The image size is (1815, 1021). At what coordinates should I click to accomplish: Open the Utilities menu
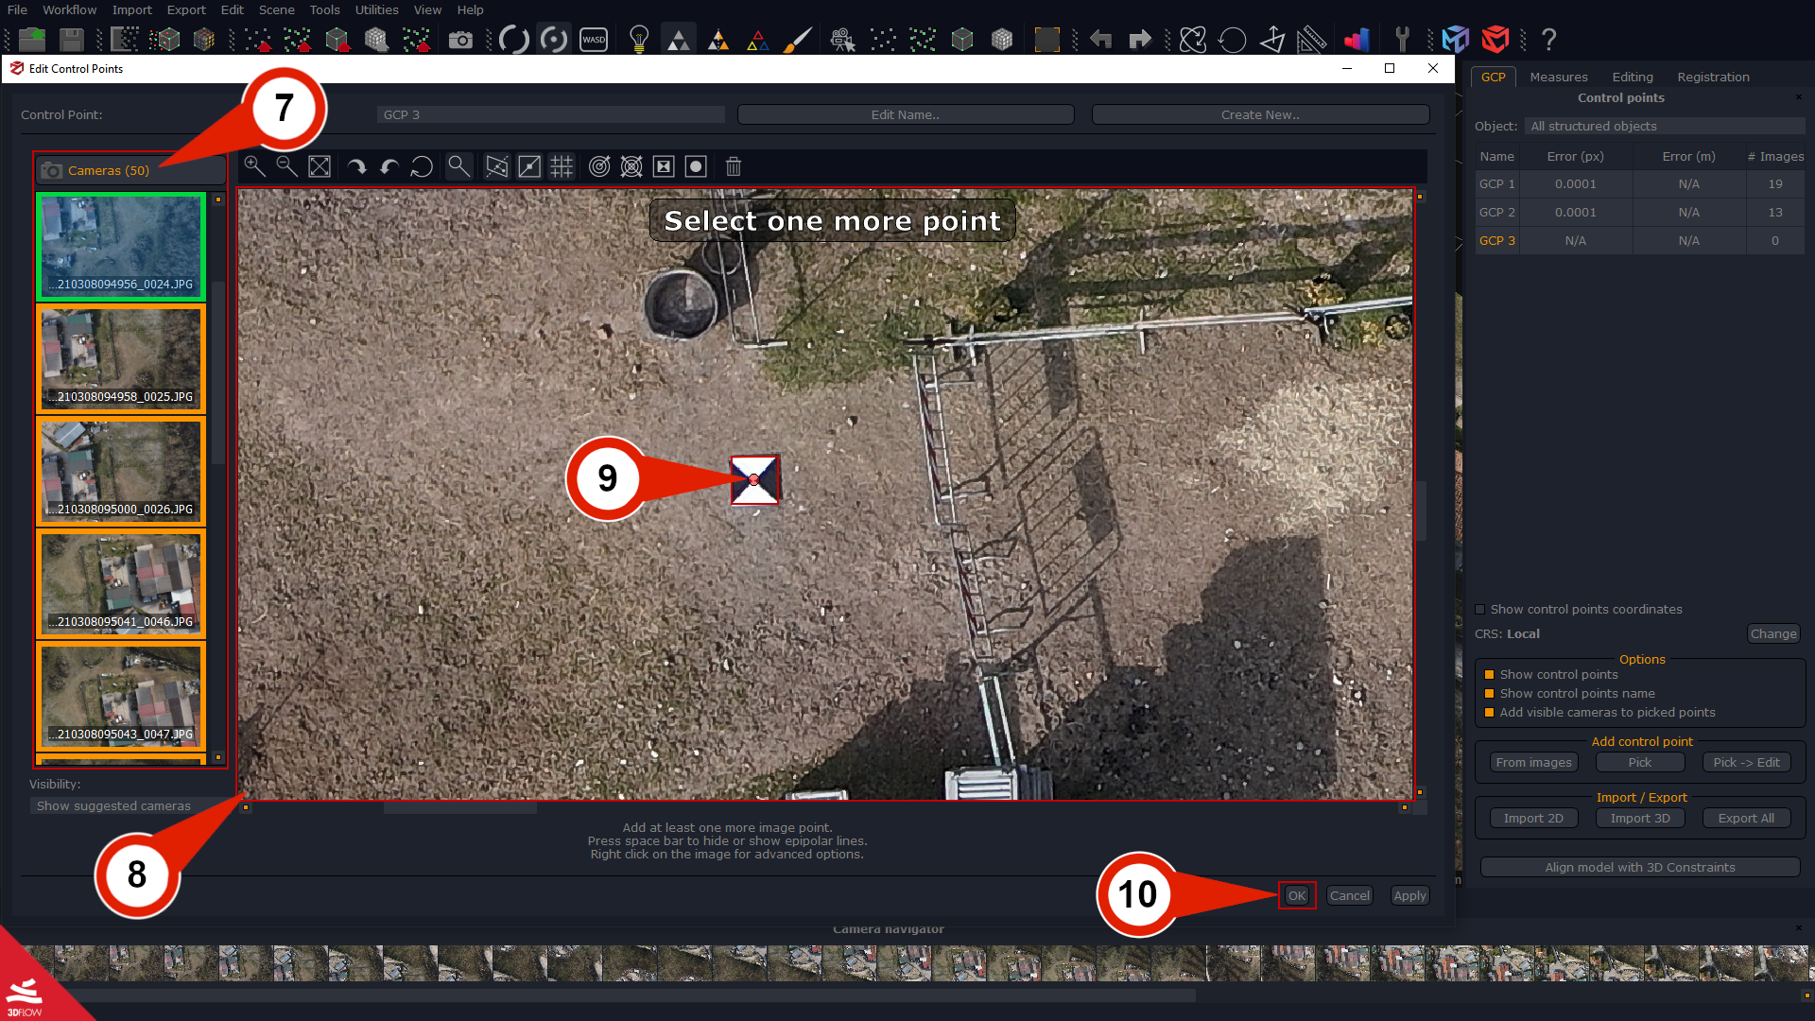coord(376,9)
